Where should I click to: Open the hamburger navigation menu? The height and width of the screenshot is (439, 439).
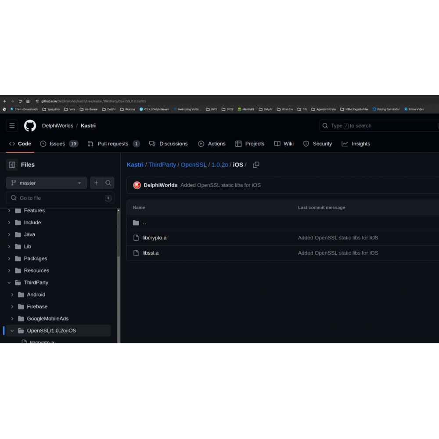12,126
